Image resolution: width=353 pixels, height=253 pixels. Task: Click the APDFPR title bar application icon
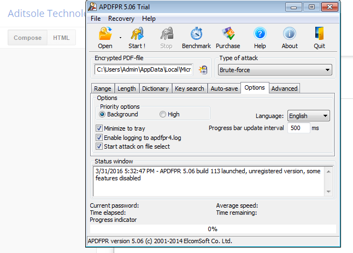[92, 7]
